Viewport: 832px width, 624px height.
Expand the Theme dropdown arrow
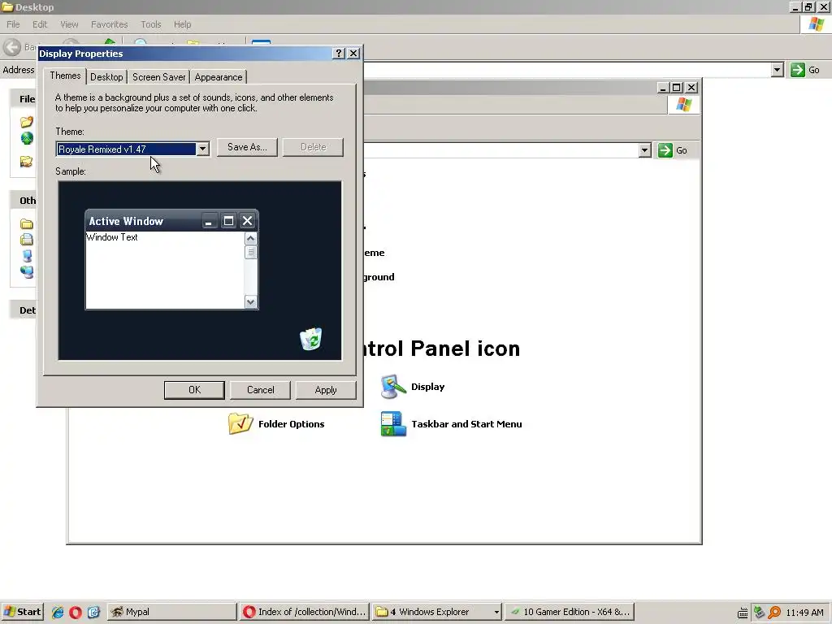click(x=202, y=149)
